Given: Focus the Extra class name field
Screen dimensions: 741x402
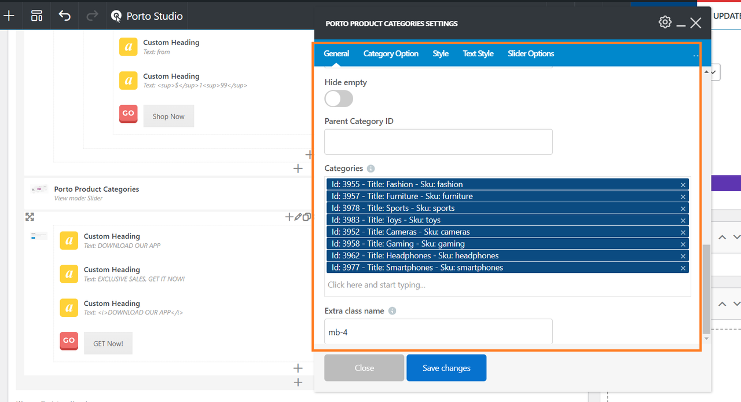Looking at the screenshot, I should click(x=438, y=332).
